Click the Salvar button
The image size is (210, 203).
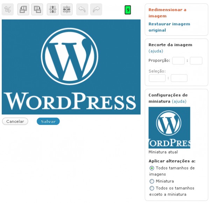coord(48,121)
